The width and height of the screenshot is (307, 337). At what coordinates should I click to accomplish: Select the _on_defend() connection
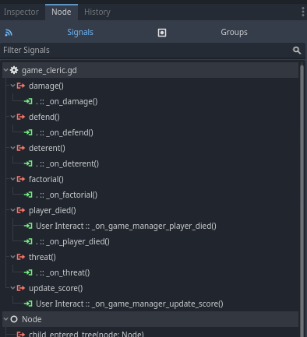pos(150,132)
